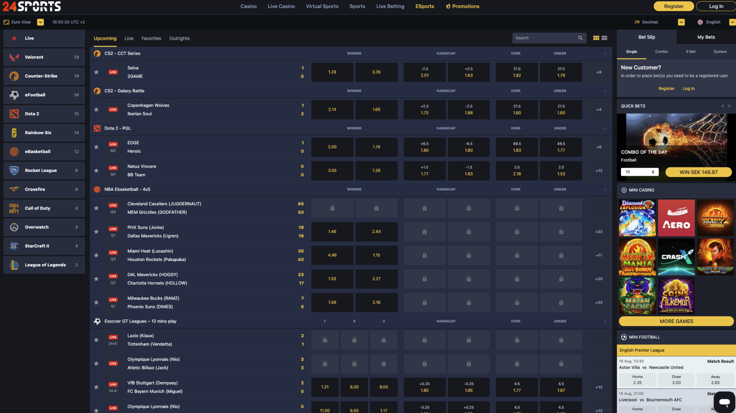Open the Decimal odds format dropdown
Screen dimensions: 736x413
[x=681, y=22]
